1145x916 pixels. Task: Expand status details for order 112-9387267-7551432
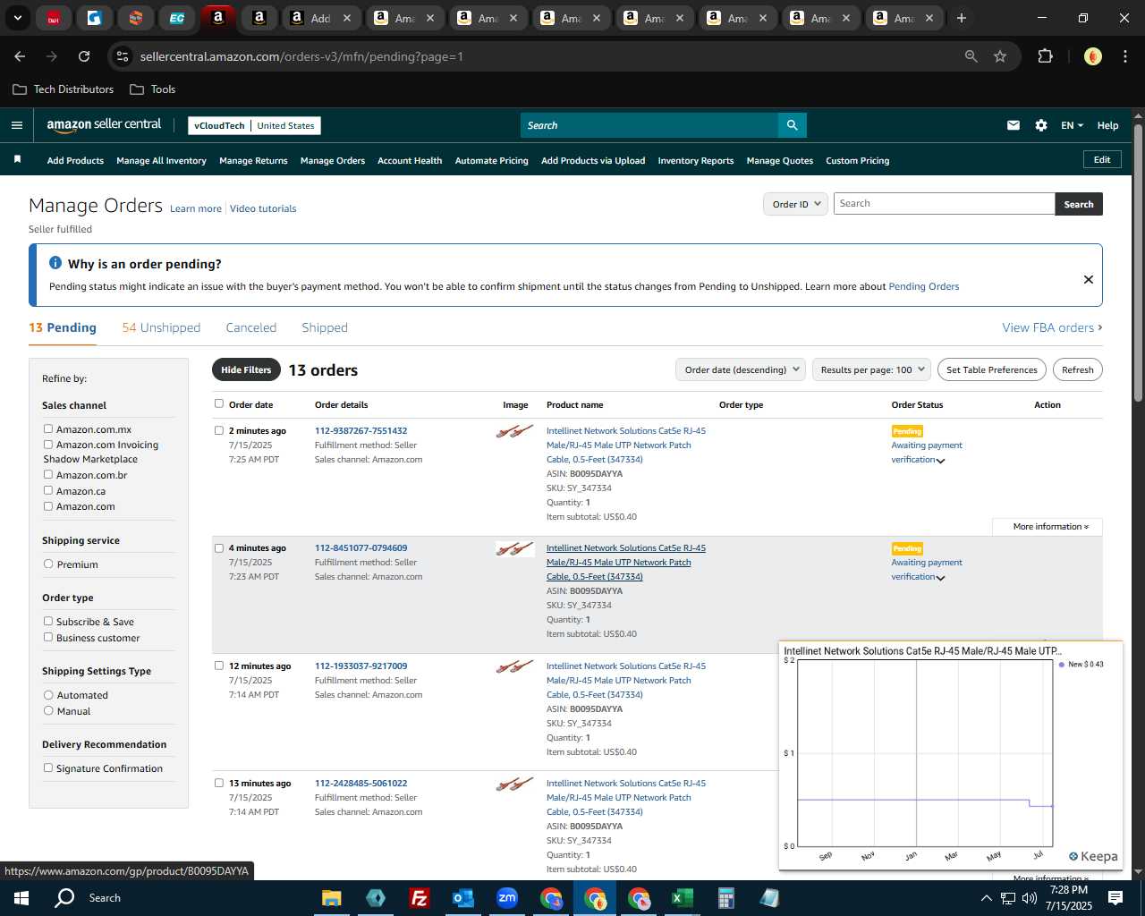[940, 461]
